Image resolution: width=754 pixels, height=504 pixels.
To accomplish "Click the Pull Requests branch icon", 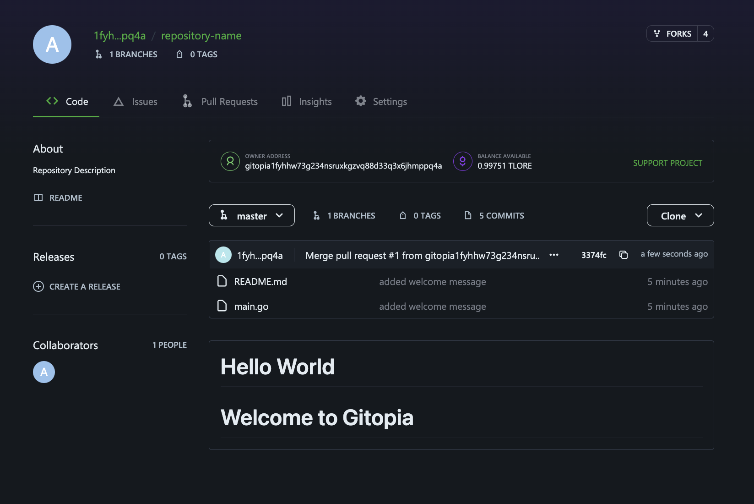I will 187,101.
